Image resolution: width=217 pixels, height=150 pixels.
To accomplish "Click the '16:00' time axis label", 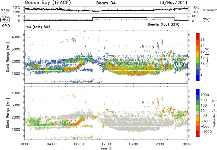I will click(133, 144).
